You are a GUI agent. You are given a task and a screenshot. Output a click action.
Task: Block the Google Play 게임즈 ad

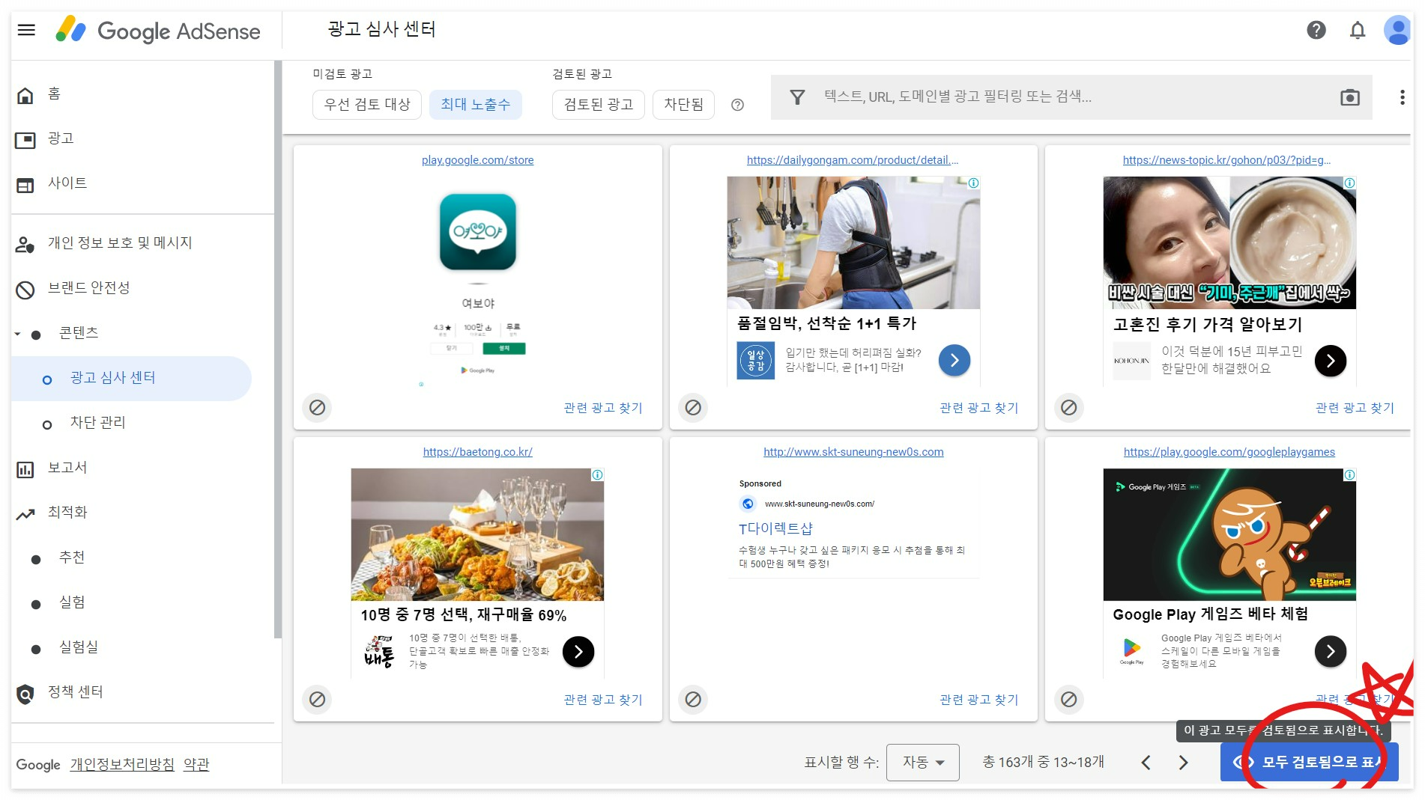(1068, 699)
